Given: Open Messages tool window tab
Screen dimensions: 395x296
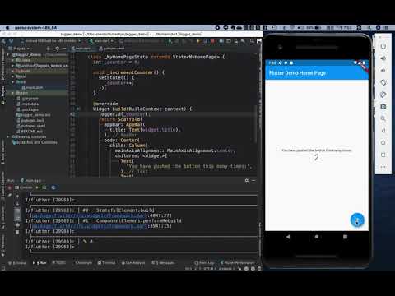Looking at the screenshot, I should 163,263.
